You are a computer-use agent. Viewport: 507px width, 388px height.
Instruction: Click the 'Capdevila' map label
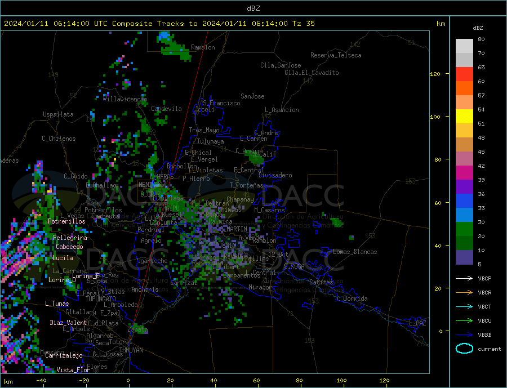(x=166, y=109)
